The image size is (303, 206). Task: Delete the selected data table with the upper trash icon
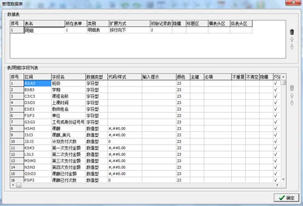pos(292,32)
